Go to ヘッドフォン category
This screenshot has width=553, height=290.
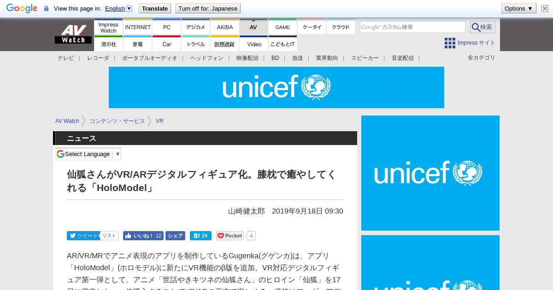[206, 58]
